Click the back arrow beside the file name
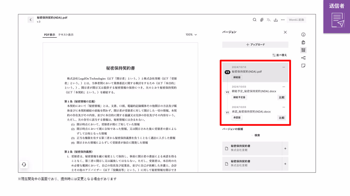350x196 pixels. coord(30,20)
